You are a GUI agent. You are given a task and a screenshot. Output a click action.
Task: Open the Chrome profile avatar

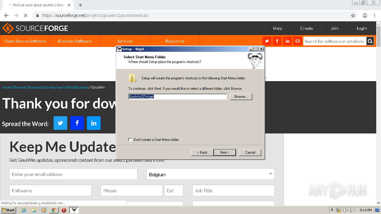[x=365, y=15]
